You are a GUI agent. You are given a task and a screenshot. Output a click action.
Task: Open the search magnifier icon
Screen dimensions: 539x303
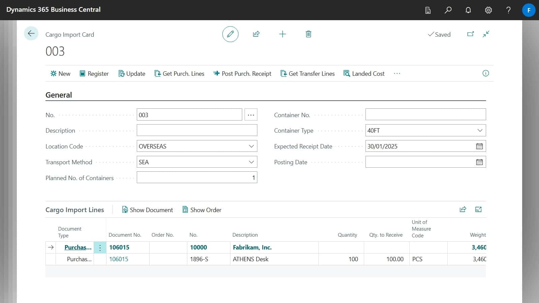[448, 10]
